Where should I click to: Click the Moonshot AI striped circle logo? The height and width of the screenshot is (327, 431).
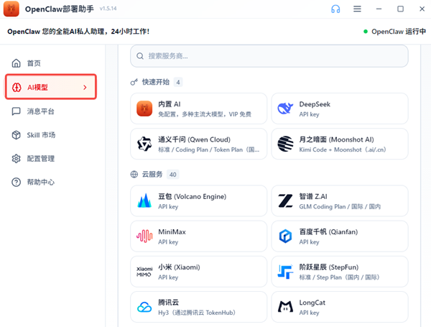click(x=285, y=144)
